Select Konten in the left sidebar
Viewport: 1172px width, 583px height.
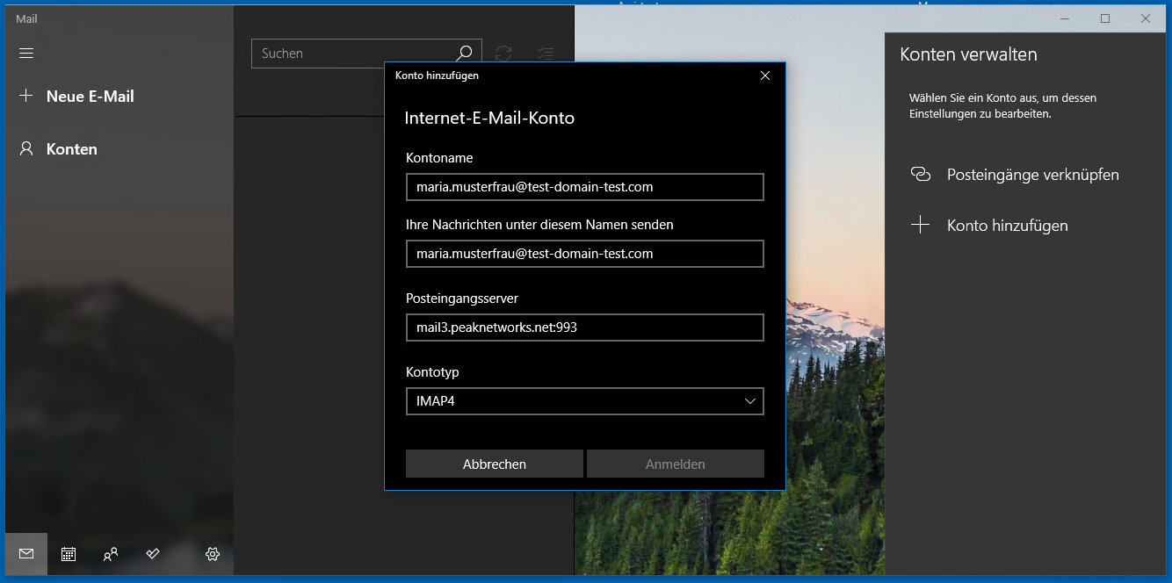point(71,148)
